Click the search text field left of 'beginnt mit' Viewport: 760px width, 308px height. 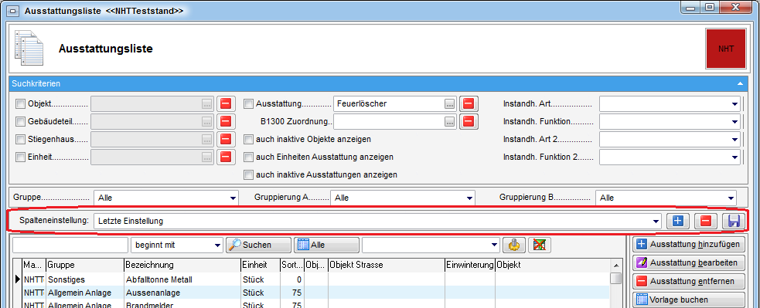click(x=70, y=245)
